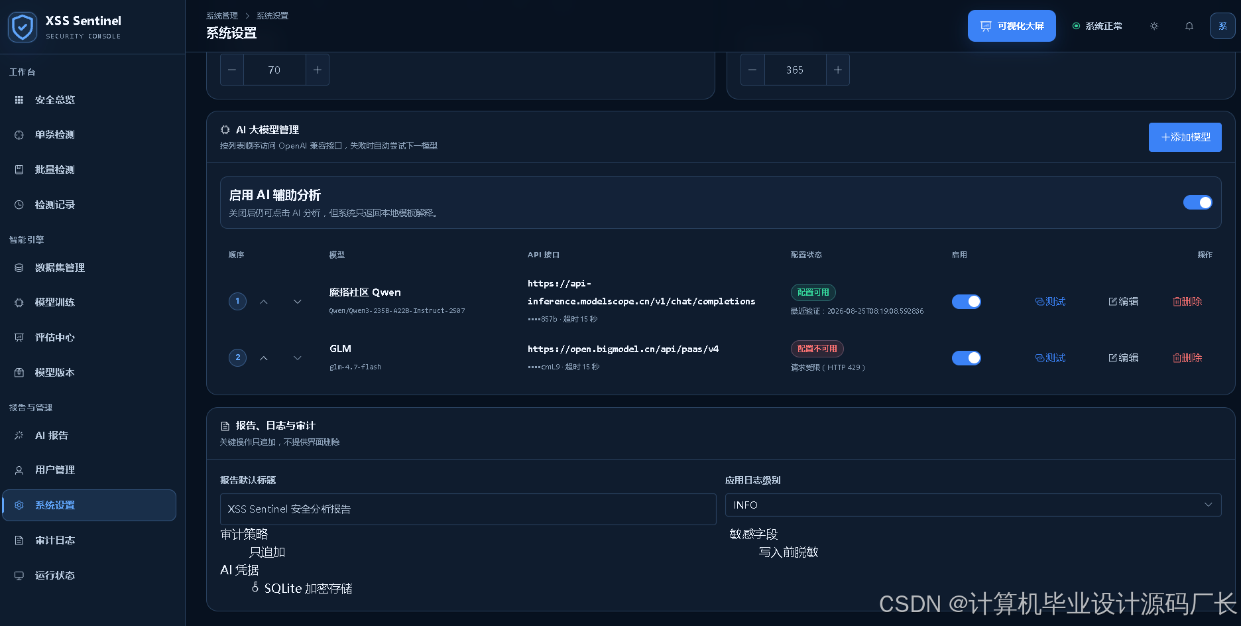This screenshot has width=1241, height=626.
Task: Open the notifications bell
Action: click(1189, 26)
